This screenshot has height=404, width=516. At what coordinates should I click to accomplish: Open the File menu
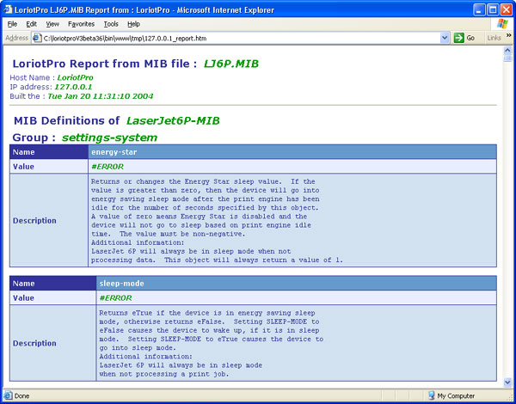point(12,24)
